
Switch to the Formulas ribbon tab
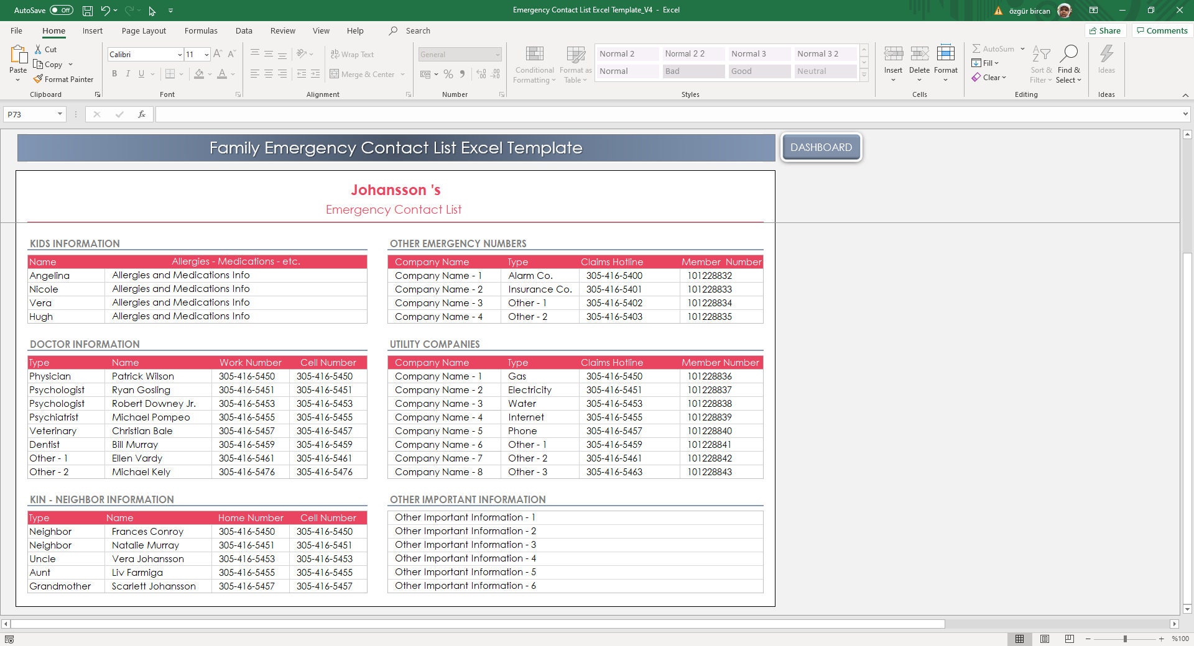click(x=200, y=30)
